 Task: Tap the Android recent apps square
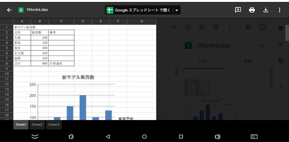(x=181, y=137)
